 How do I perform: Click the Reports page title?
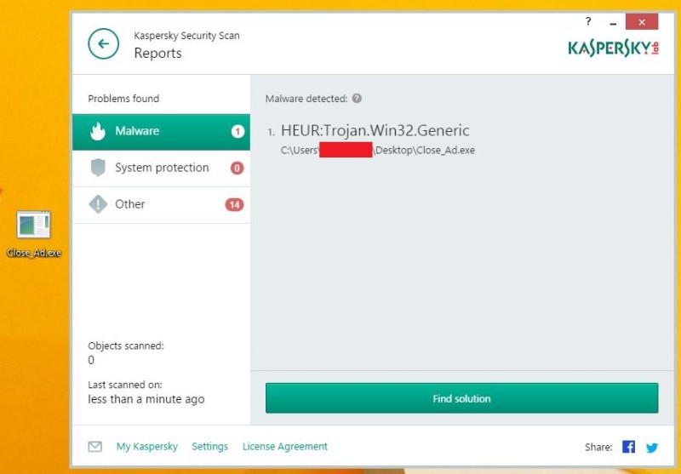pos(157,53)
